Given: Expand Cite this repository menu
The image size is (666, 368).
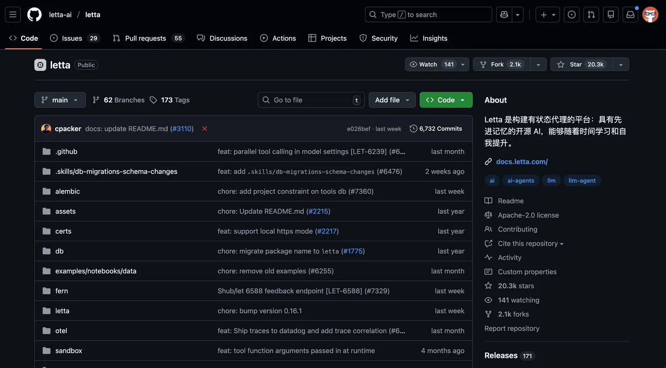Looking at the screenshot, I should (524, 243).
